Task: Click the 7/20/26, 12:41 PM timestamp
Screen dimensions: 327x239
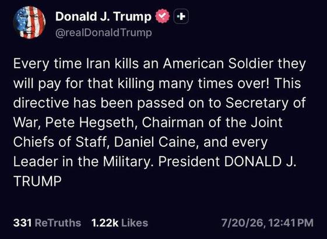Action: coord(268,223)
